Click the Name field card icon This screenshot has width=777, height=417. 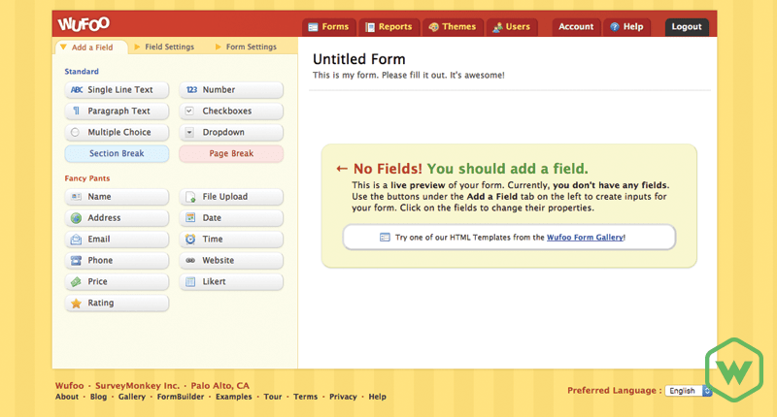[76, 197]
